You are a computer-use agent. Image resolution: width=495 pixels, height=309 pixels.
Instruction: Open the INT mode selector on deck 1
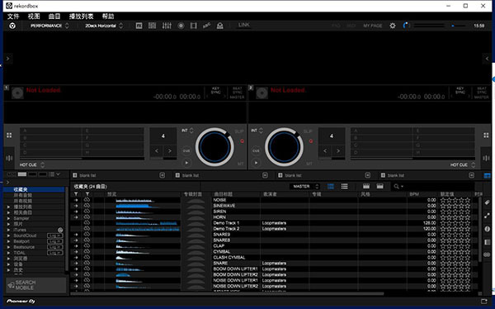tap(187, 131)
